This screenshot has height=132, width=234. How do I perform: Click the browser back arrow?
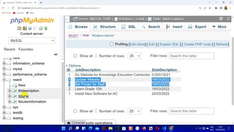(3, 8)
